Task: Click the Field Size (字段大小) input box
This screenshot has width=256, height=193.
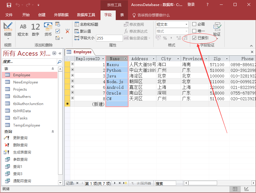Action: (x=109, y=38)
